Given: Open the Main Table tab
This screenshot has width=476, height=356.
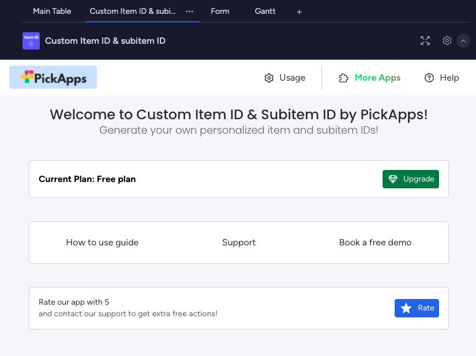Looking at the screenshot, I should pos(52,11).
